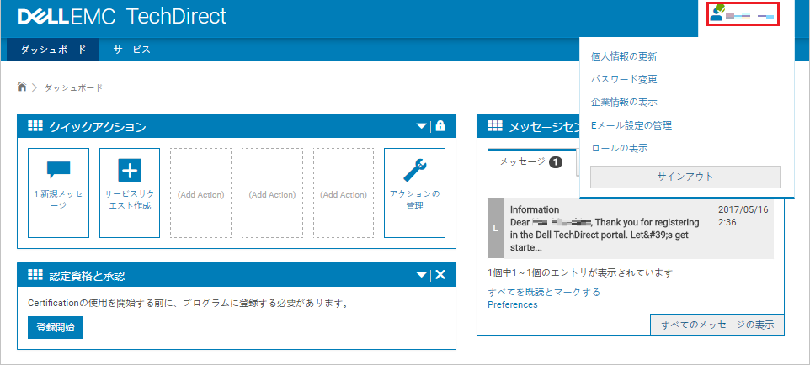Click the plus icon for サービスリクエスト作成

[130, 170]
